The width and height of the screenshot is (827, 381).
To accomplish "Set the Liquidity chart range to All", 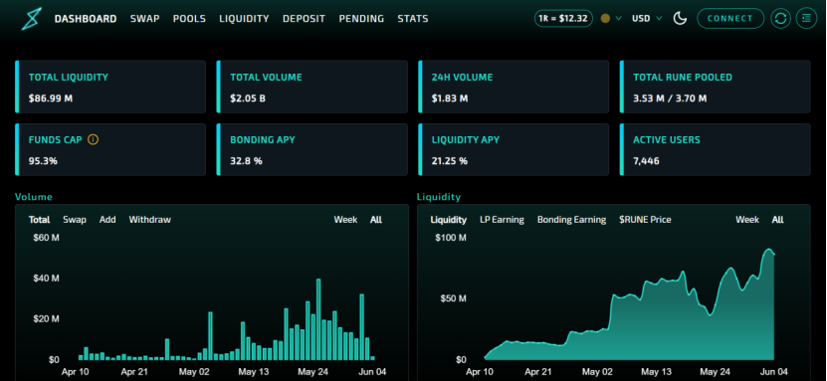I will coord(778,220).
